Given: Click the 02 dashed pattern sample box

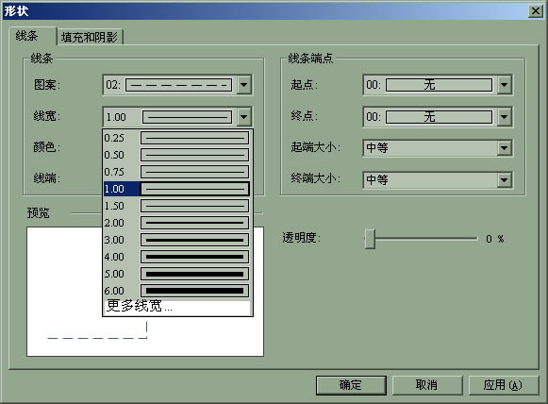Looking at the screenshot, I should [x=178, y=85].
